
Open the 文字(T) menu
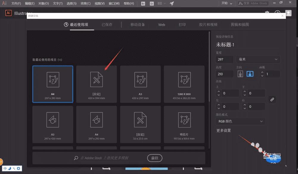pos(58,3)
